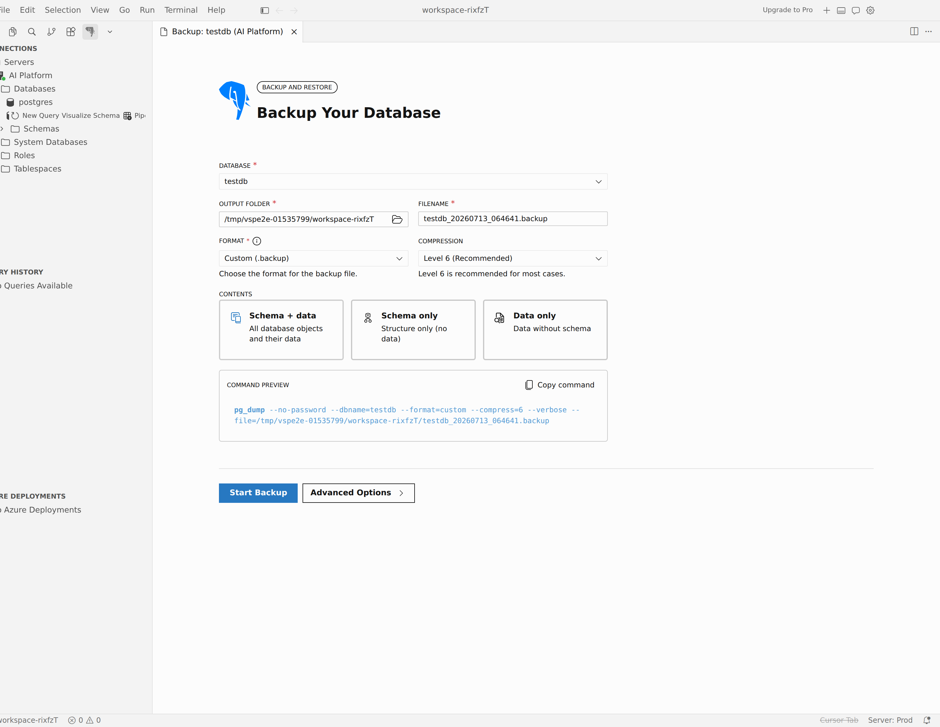
Task: Open the Format dropdown Custom (.backup)
Action: (x=313, y=258)
